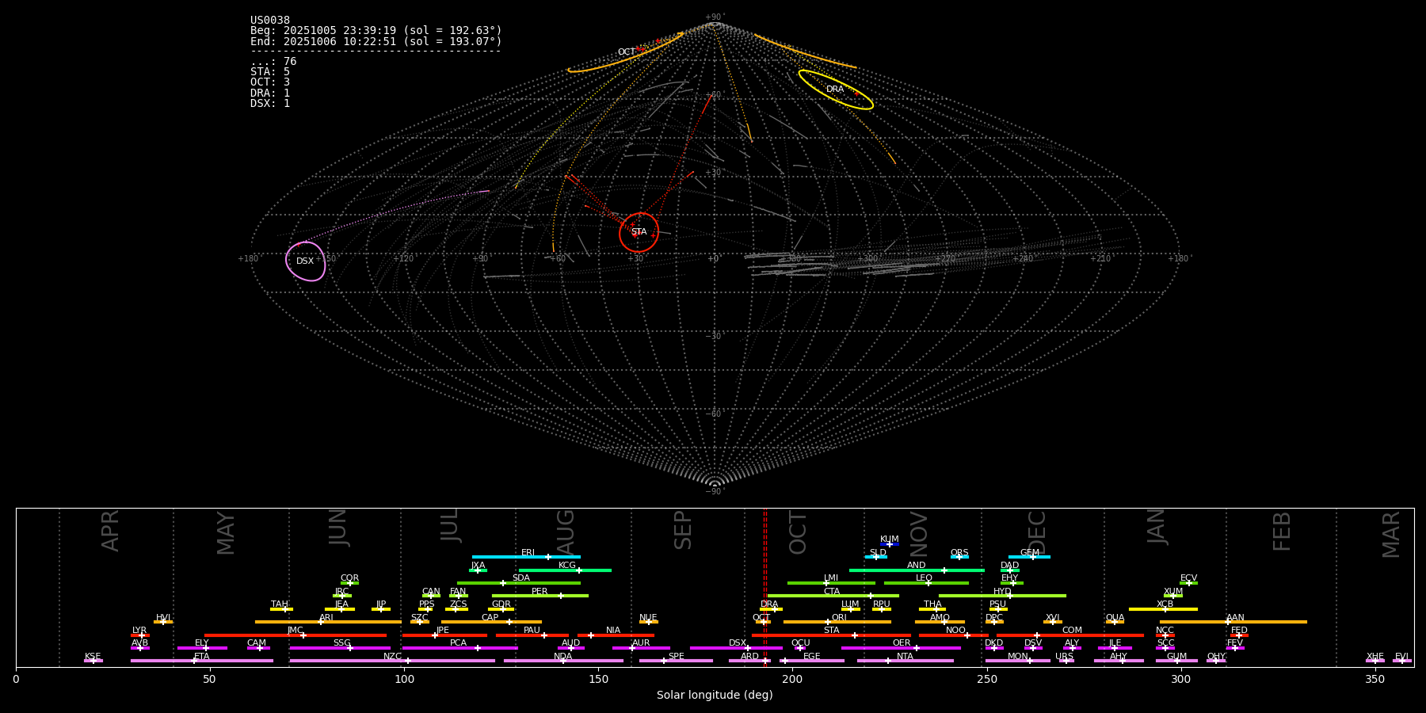Click the XHE shower label on timeline
The height and width of the screenshot is (713, 1426).
pyautogui.click(x=1375, y=657)
